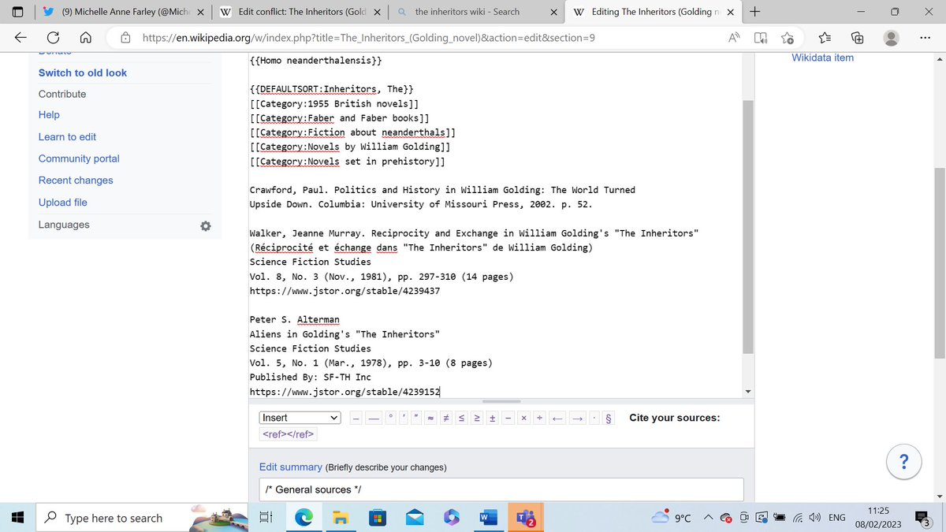This screenshot has width=946, height=532.
Task: Open Microsoft Word from the taskbar
Action: click(489, 518)
